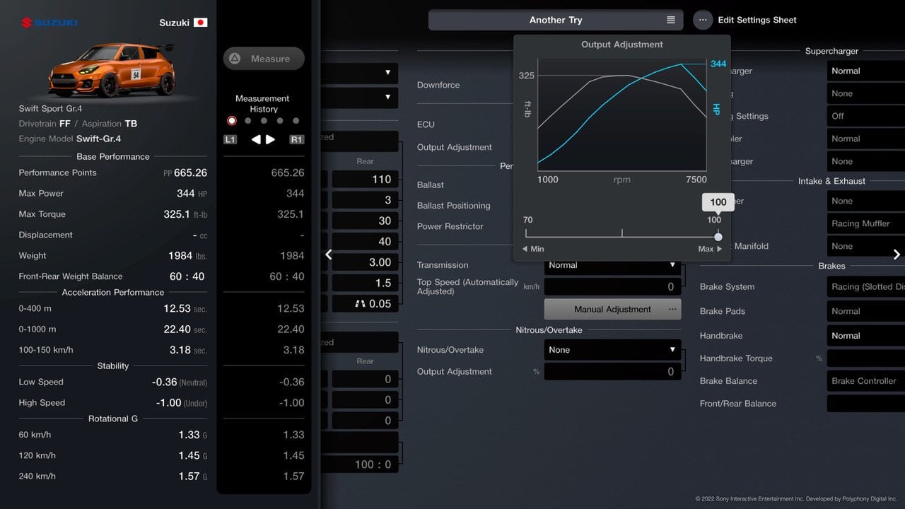The width and height of the screenshot is (905, 509).
Task: Click the three-dot Edit Settings Sheet icon
Action: (703, 20)
